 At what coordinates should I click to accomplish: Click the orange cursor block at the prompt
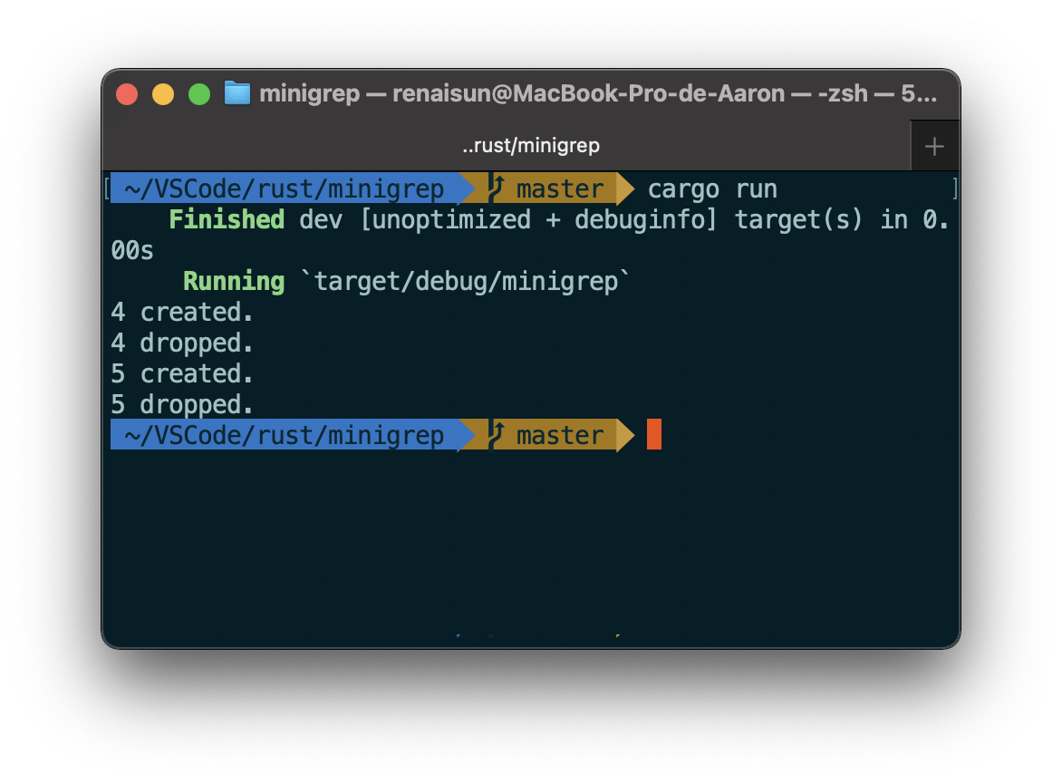point(654,435)
